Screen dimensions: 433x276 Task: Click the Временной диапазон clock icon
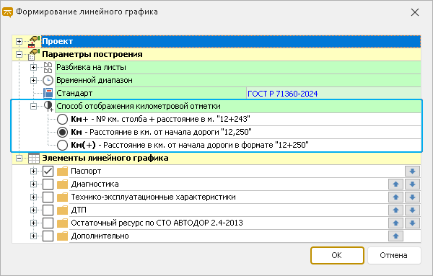click(48, 80)
